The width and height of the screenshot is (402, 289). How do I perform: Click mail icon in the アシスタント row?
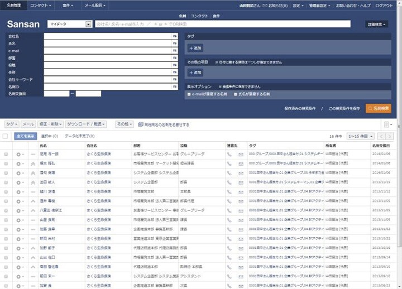click(x=241, y=277)
